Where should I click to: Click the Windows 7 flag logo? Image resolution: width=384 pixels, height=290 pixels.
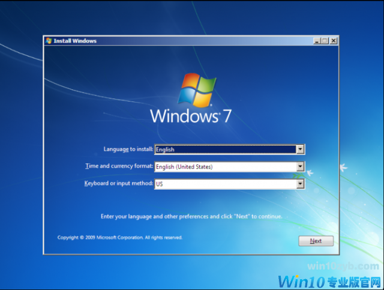click(x=197, y=90)
